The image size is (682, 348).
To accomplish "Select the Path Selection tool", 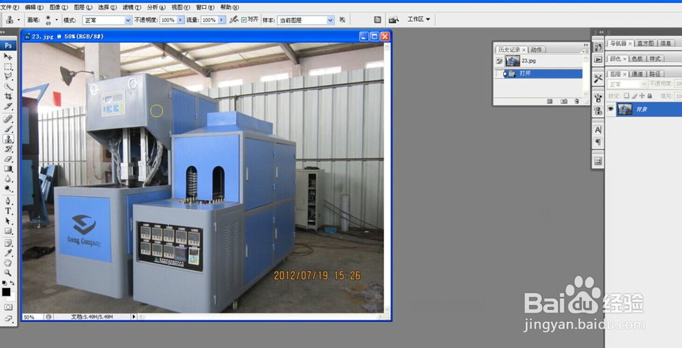I will [8, 221].
